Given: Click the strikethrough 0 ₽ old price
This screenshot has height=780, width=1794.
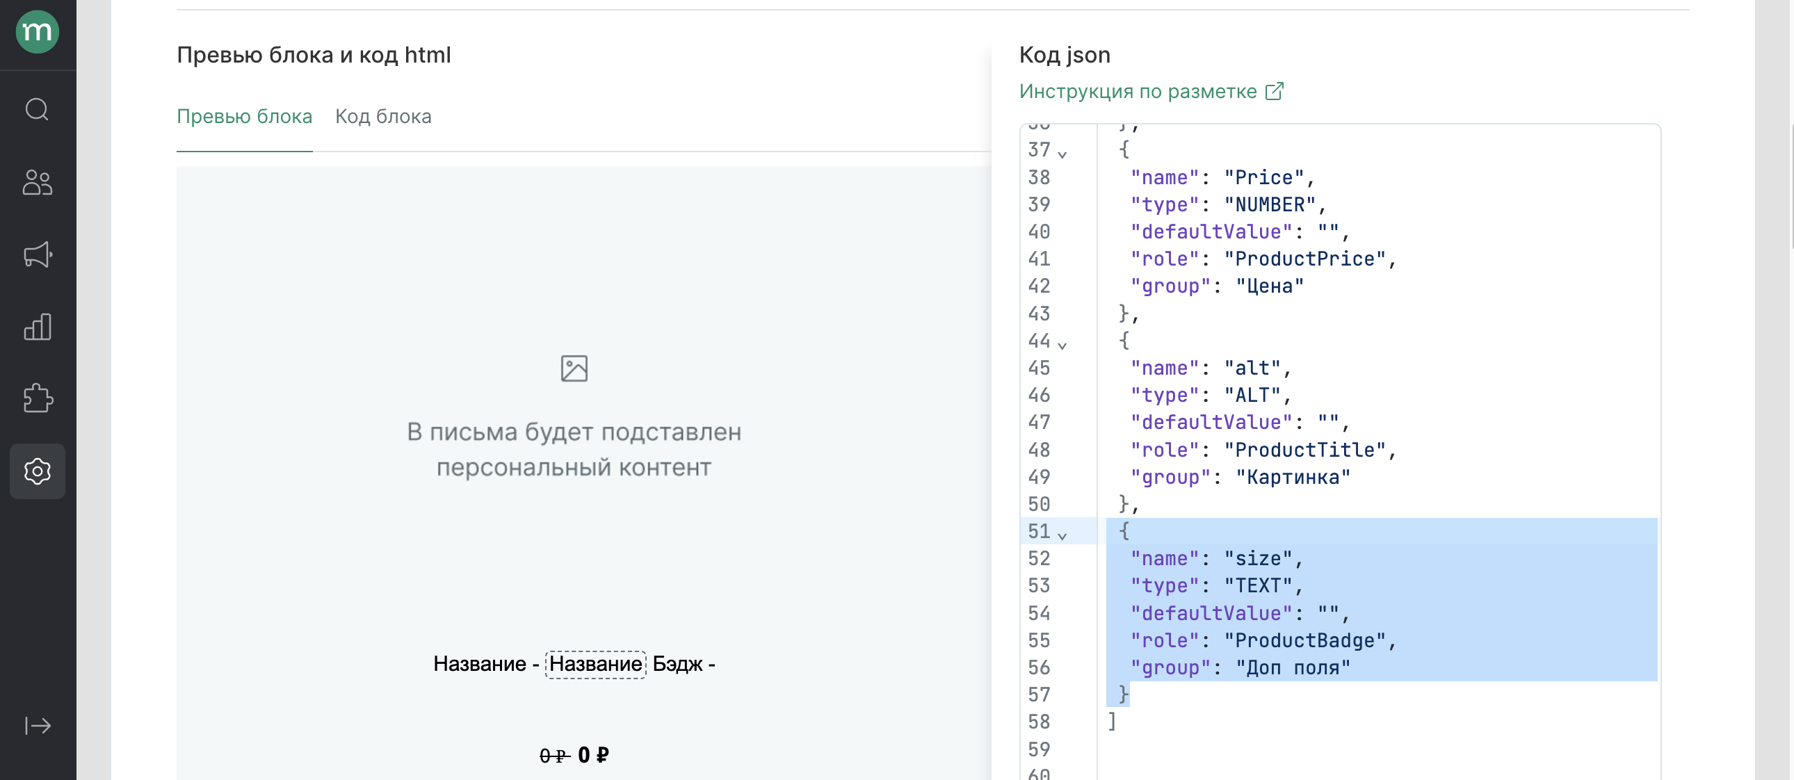Looking at the screenshot, I should tap(555, 756).
